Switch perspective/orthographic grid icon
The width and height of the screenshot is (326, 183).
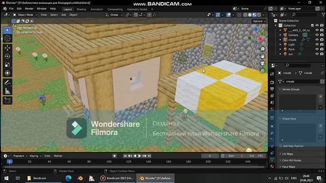[x=263, y=71]
